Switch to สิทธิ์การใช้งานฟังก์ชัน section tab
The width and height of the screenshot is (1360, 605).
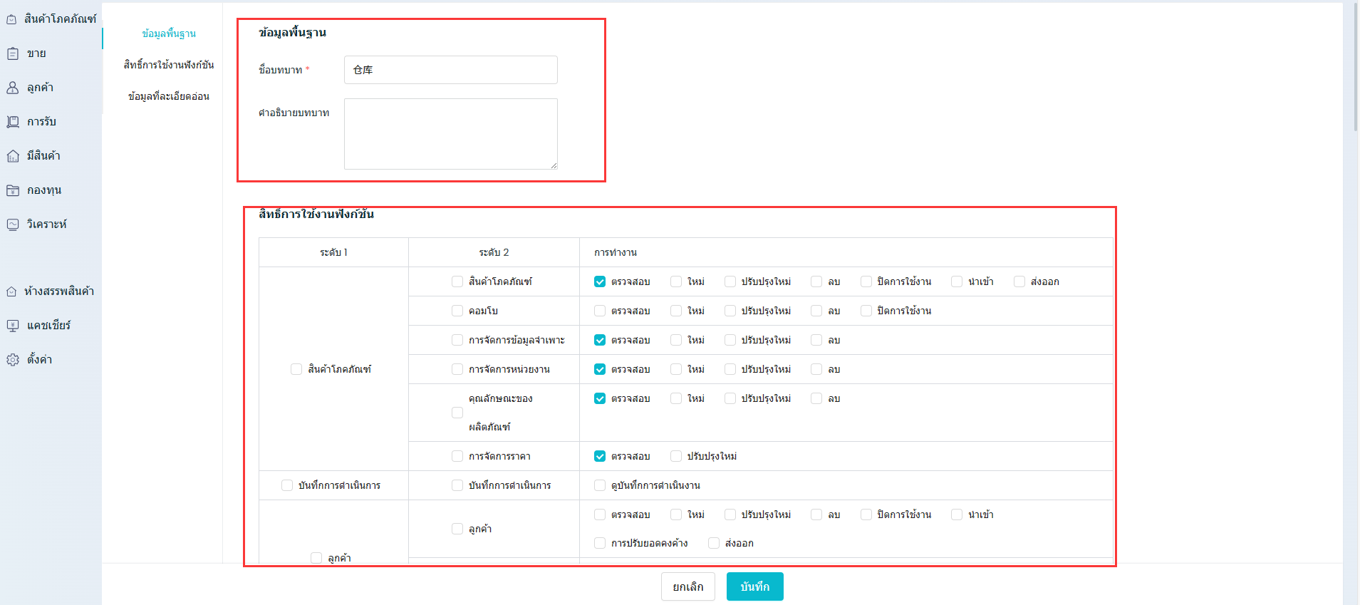pos(168,65)
